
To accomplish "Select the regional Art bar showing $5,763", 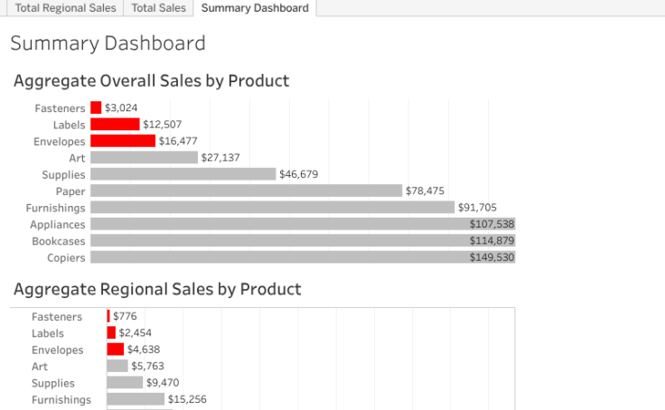I will (117, 366).
